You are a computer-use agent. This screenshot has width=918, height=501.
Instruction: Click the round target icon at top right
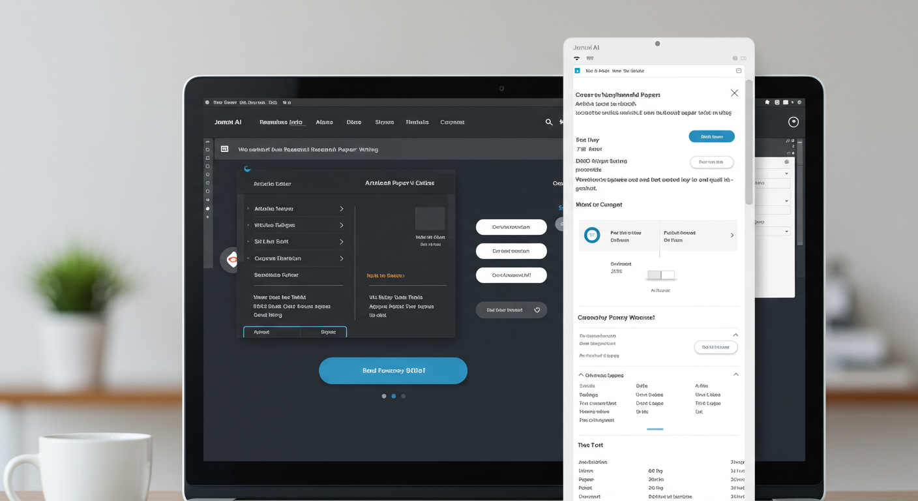coord(793,122)
